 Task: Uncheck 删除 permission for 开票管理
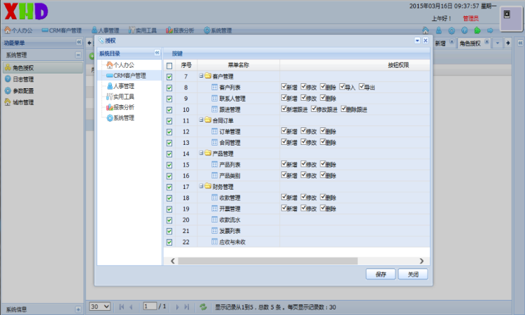click(323, 208)
